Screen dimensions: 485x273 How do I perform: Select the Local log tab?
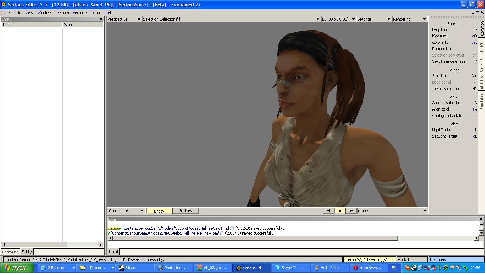point(113,252)
